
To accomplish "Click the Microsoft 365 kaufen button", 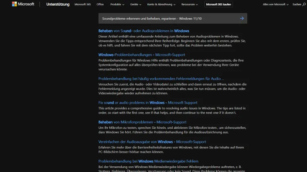I will pyautogui.click(x=218, y=4).
